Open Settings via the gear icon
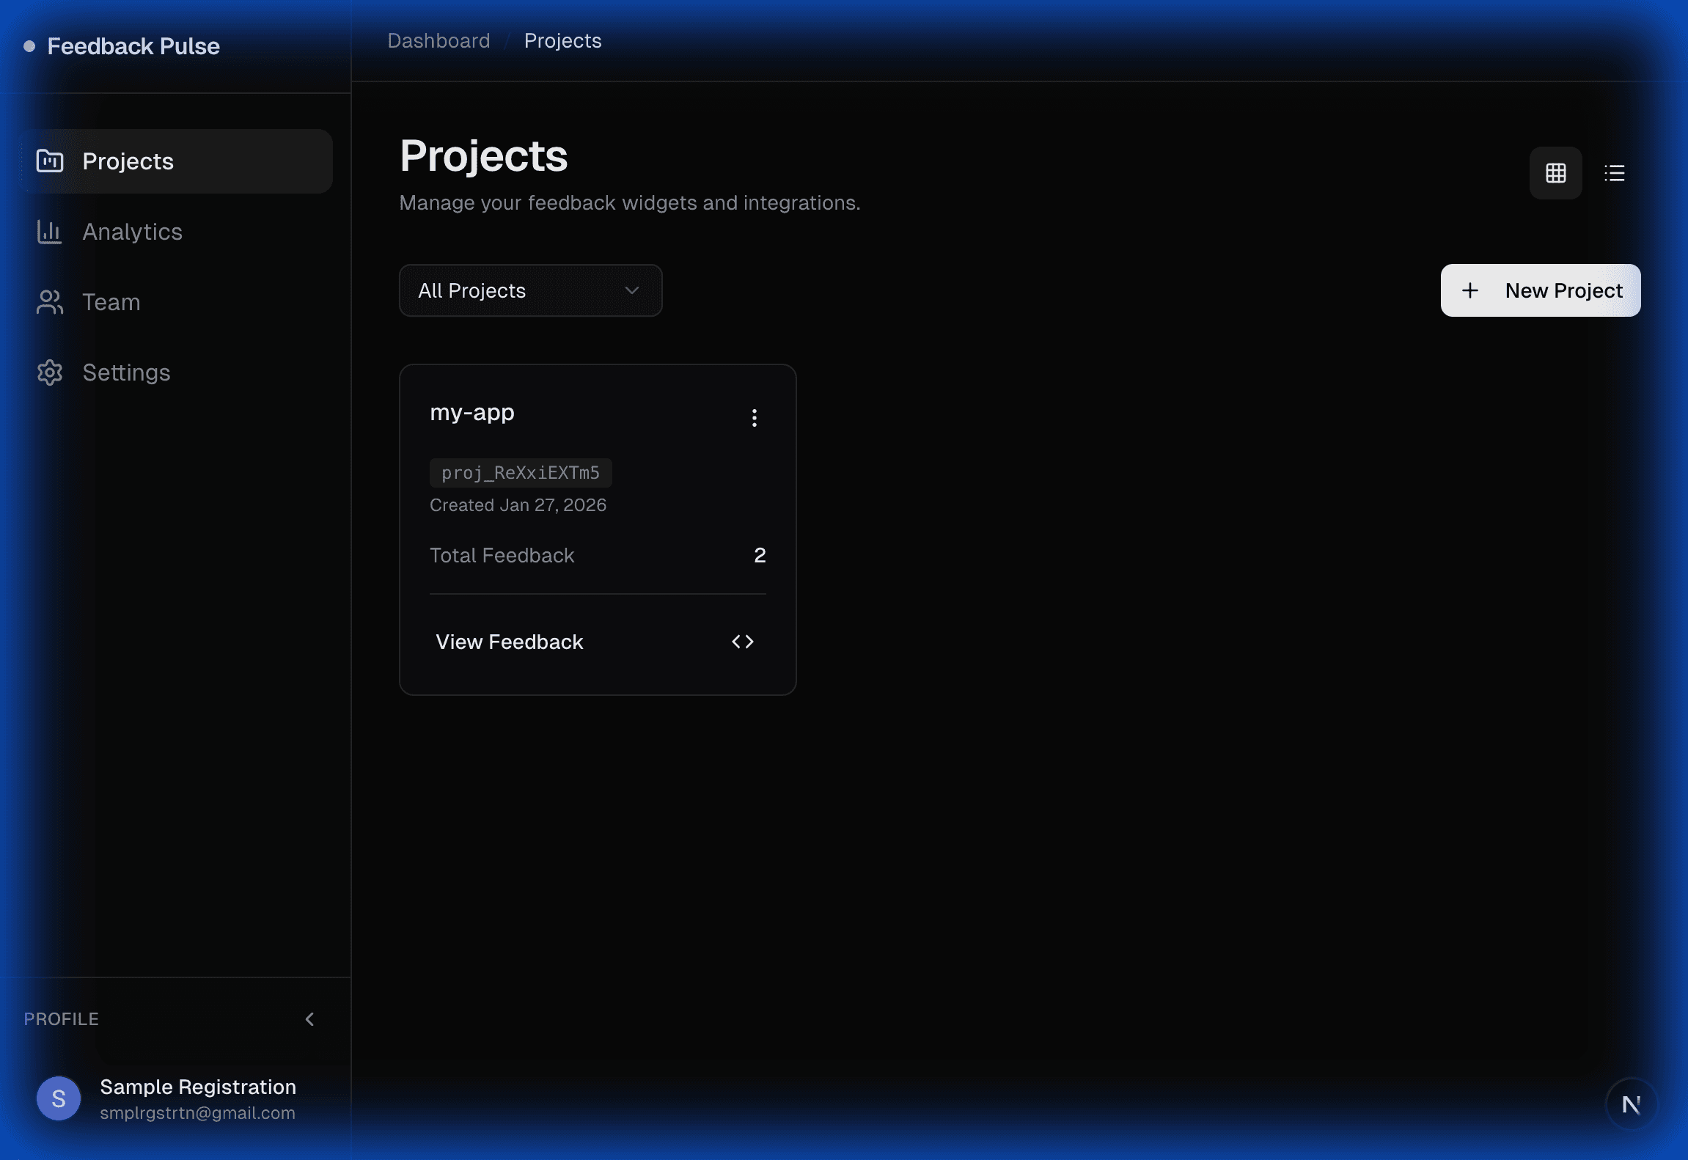This screenshot has height=1160, width=1688. coord(49,372)
